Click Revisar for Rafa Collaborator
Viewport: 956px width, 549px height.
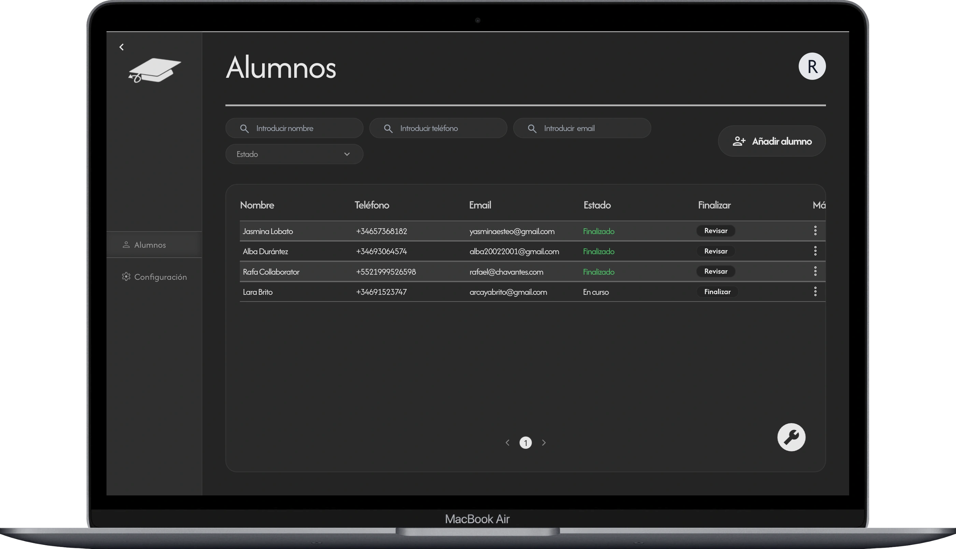(x=715, y=272)
